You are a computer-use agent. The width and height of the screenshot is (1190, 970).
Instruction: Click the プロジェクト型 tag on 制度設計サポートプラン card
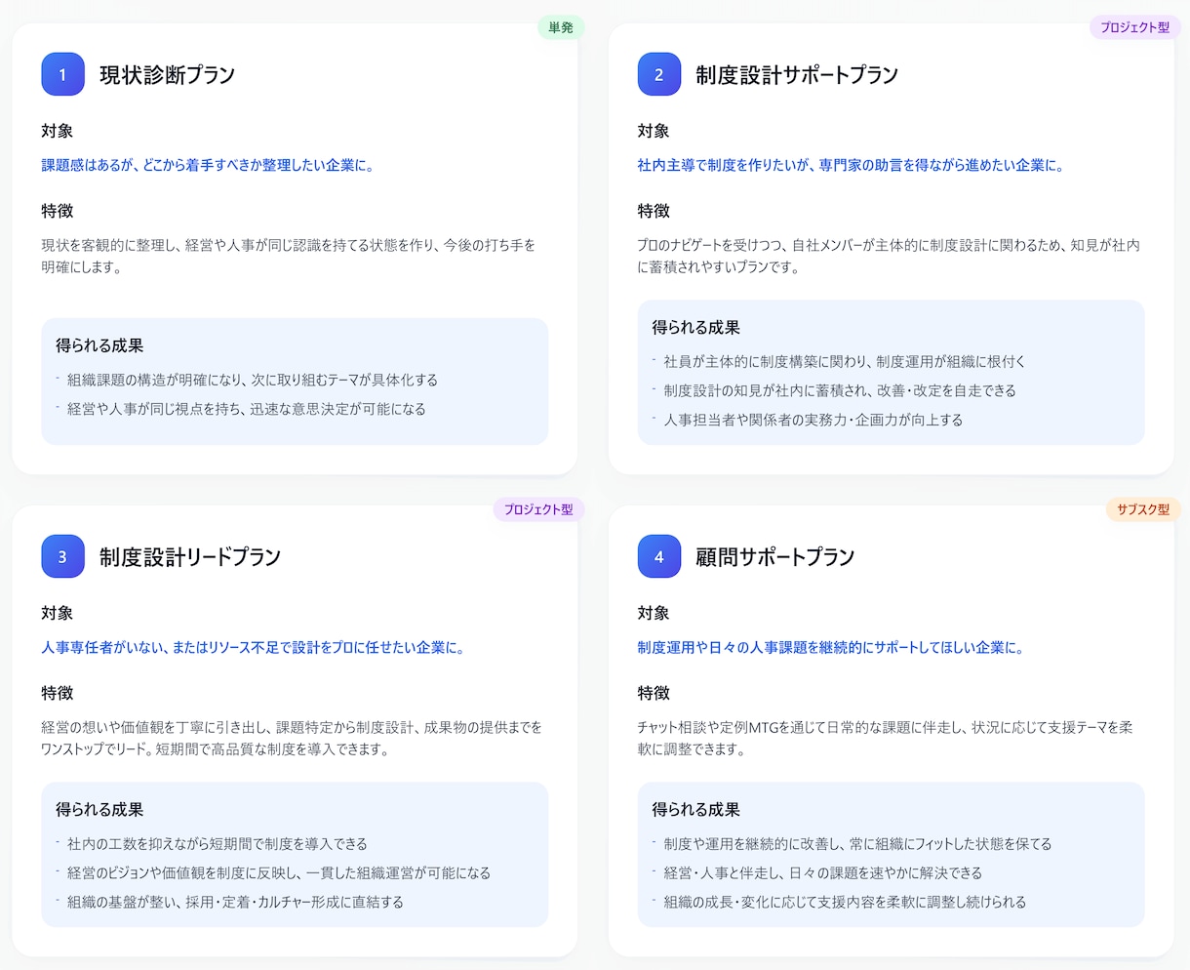(x=1134, y=27)
